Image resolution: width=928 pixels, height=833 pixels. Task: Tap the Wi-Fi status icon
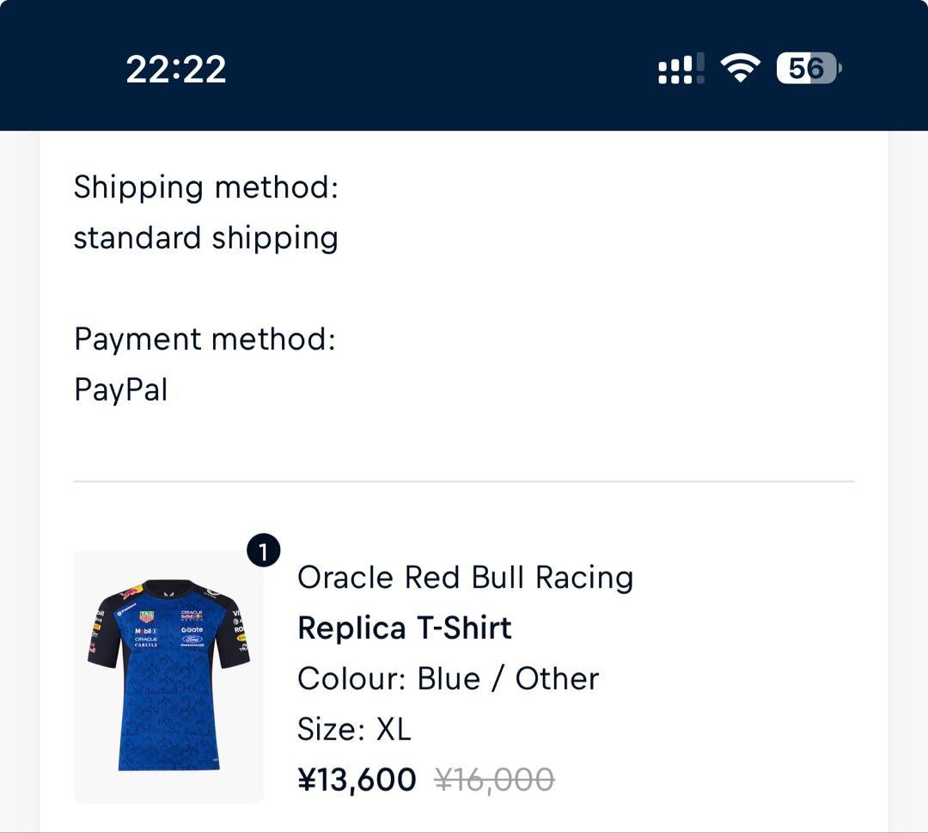tap(740, 68)
